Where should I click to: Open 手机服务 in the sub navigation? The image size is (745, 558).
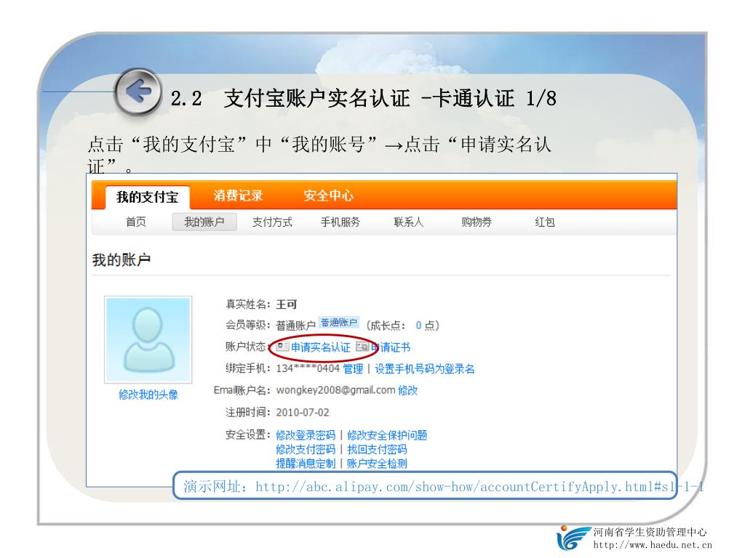[340, 222]
